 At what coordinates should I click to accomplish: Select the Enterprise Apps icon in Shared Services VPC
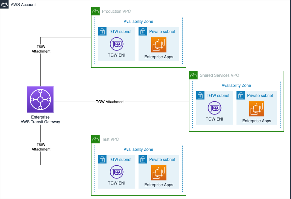[x=257, y=108]
